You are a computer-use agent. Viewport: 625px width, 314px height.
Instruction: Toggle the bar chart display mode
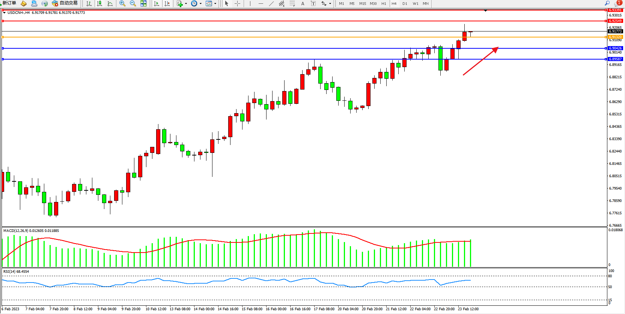[89, 3]
